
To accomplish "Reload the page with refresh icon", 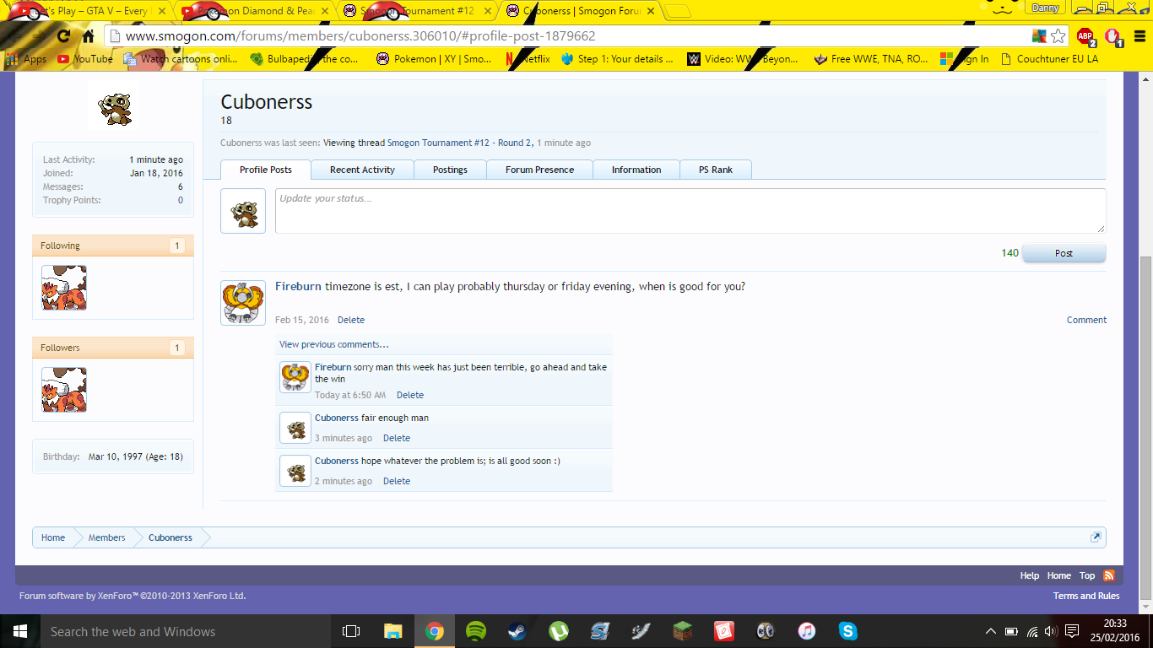I will point(63,36).
